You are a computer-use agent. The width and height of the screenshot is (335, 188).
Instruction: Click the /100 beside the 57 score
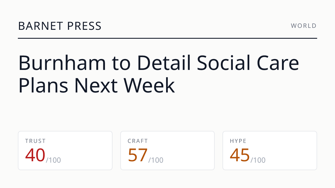pyautogui.click(x=156, y=160)
